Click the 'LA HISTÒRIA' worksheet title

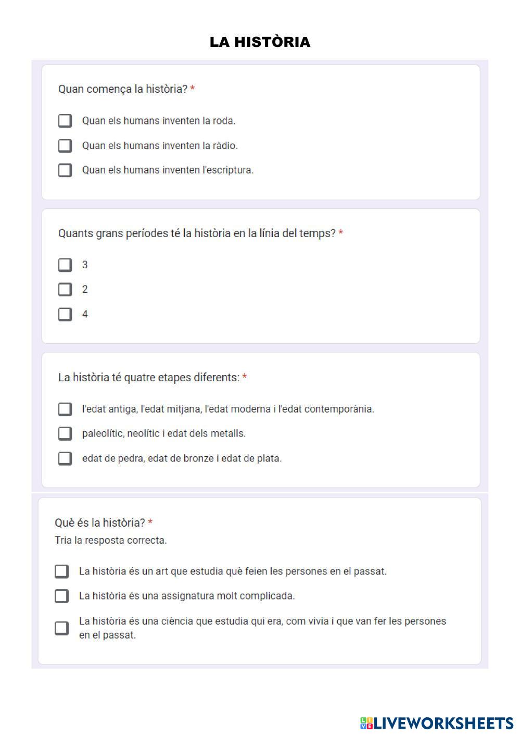(260, 42)
